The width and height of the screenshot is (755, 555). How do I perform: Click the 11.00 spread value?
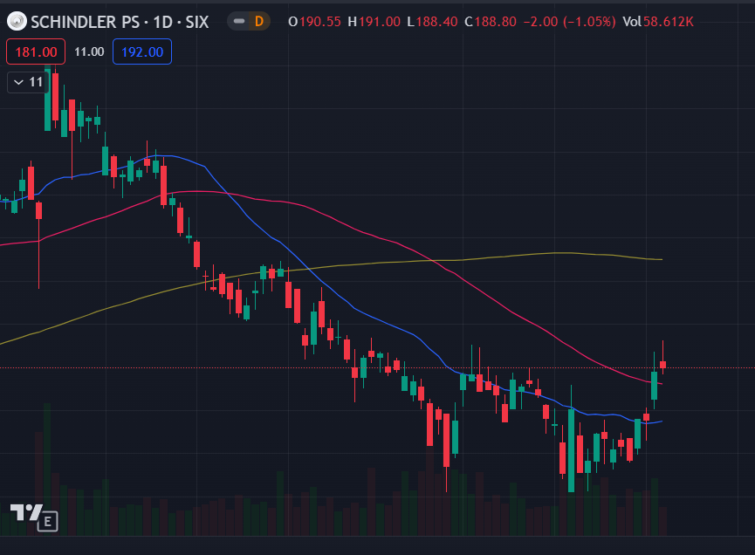tap(89, 51)
